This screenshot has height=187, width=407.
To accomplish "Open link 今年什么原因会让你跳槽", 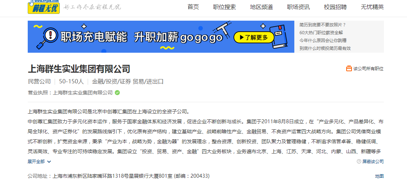I will click(x=323, y=41).
